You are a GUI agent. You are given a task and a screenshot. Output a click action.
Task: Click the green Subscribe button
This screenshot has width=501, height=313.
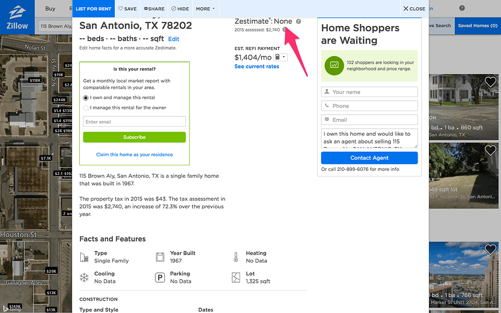click(134, 137)
